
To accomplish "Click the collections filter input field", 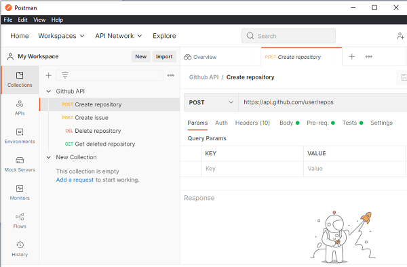I will (x=109, y=75).
